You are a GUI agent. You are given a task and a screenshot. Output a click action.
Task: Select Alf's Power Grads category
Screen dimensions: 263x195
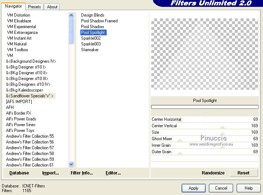(21, 119)
